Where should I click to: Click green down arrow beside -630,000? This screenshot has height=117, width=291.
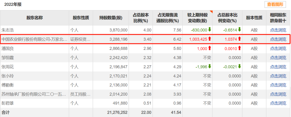(x=210, y=30)
